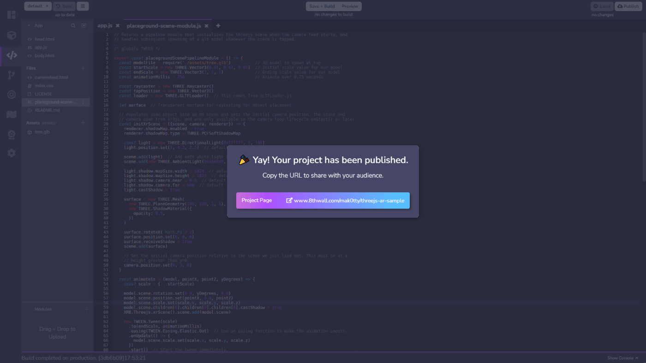
Task: Open app.js in file tree
Action: point(41,48)
